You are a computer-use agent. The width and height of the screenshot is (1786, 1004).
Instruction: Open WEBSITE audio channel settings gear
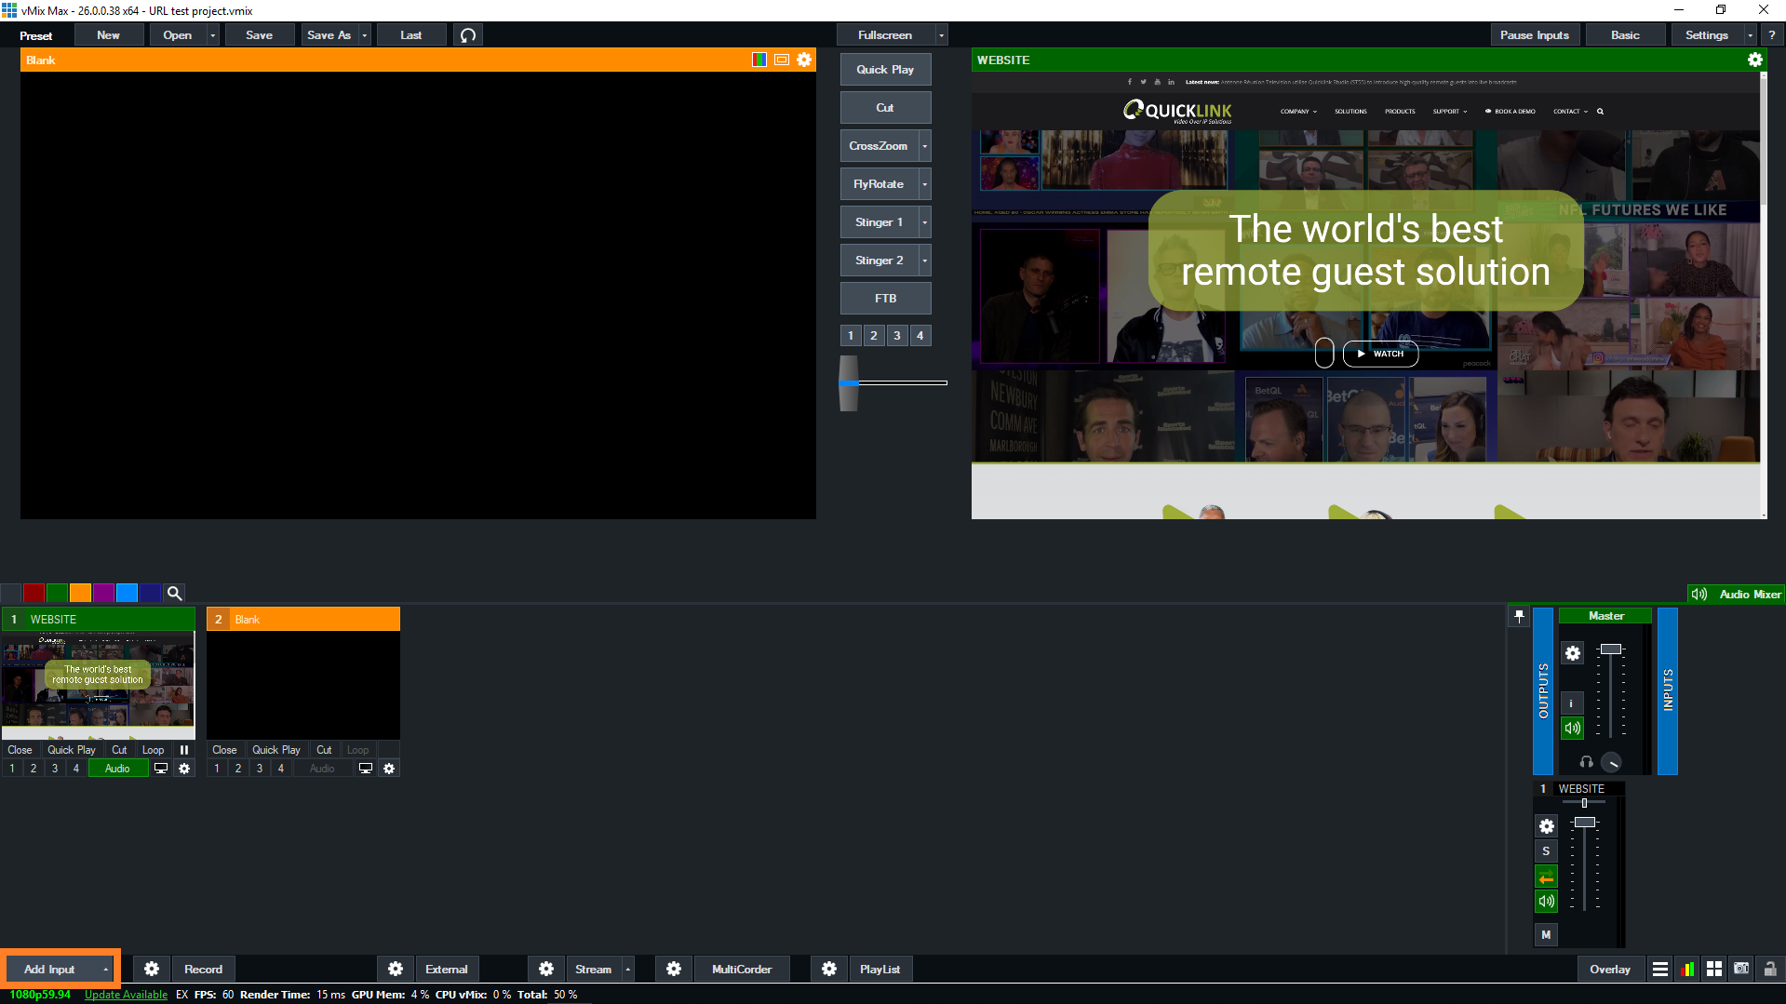pos(1546,826)
